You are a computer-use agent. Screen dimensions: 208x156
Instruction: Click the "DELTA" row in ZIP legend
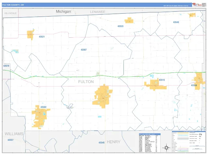148,139
